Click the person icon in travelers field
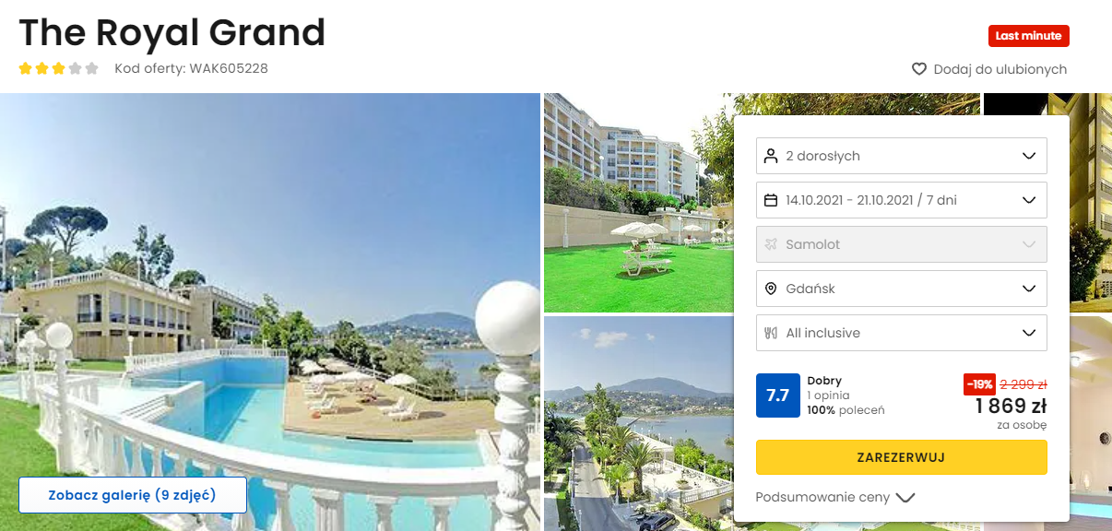Viewport: 1112px width, 531px height. pos(772,156)
